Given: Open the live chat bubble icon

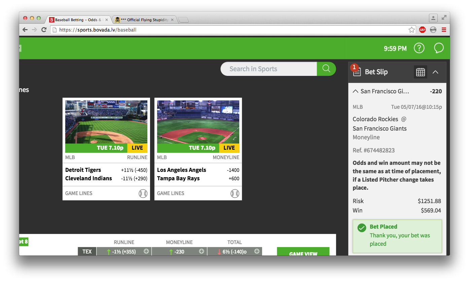Looking at the screenshot, I should point(439,48).
